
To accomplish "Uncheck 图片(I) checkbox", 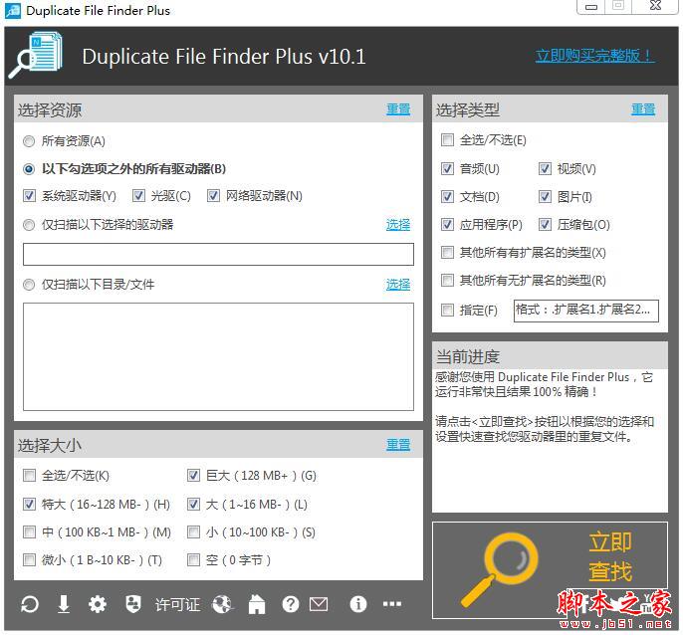I will 545,197.
